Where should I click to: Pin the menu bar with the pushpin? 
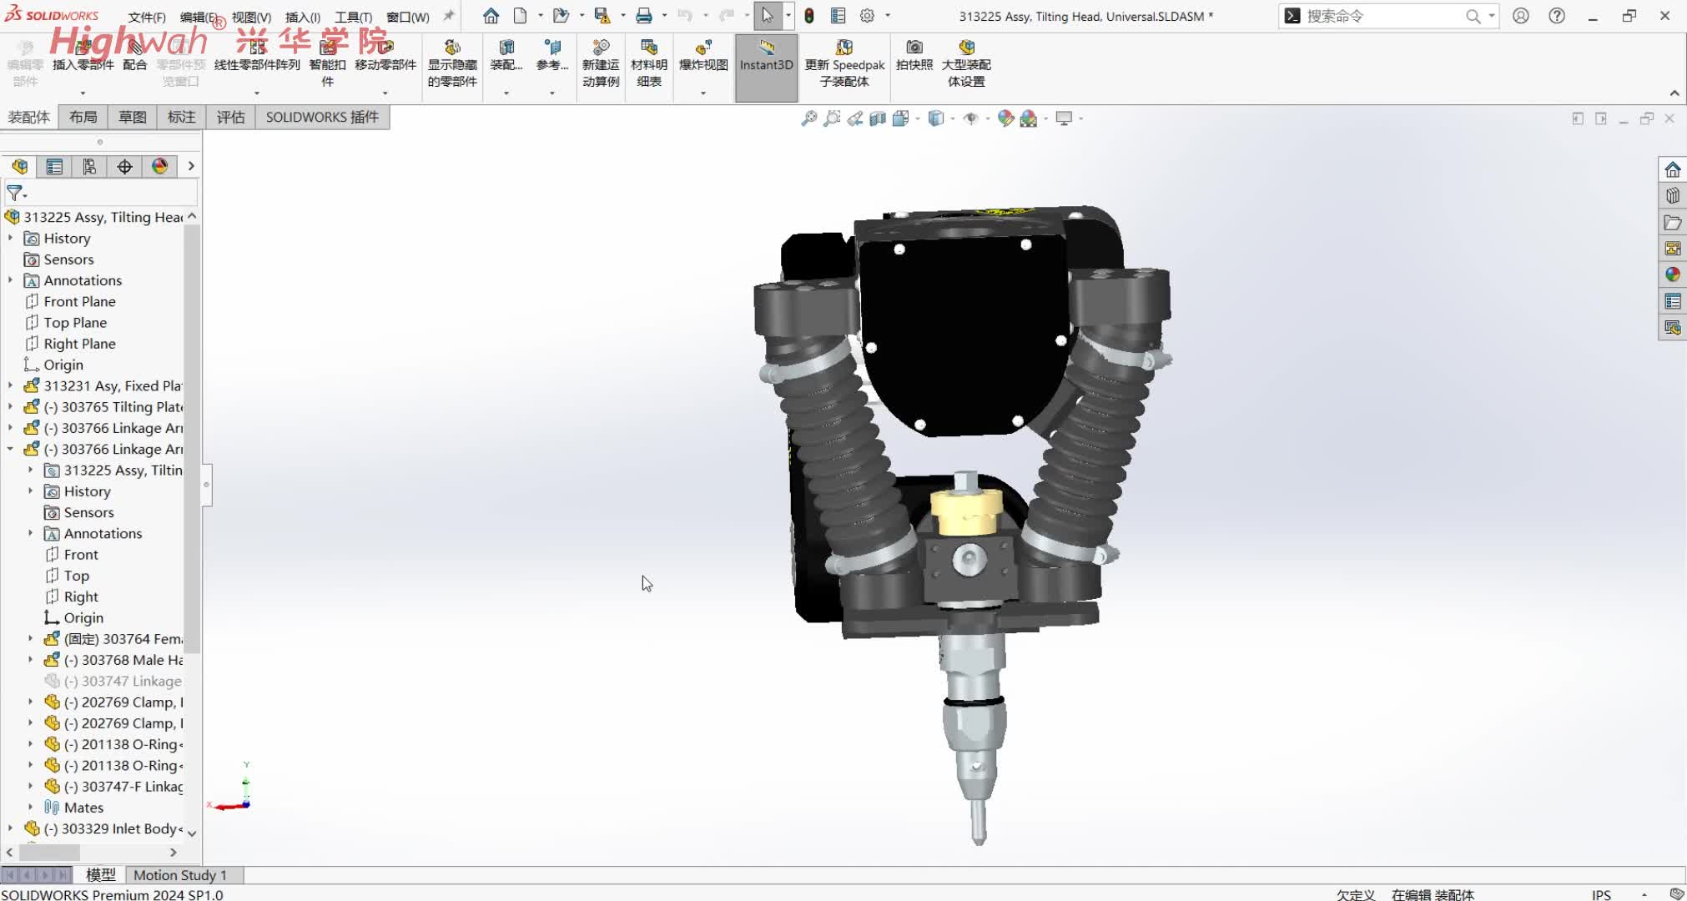tap(449, 16)
